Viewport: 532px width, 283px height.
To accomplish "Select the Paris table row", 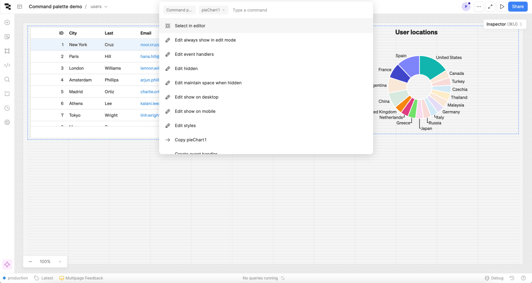I will pyautogui.click(x=95, y=56).
